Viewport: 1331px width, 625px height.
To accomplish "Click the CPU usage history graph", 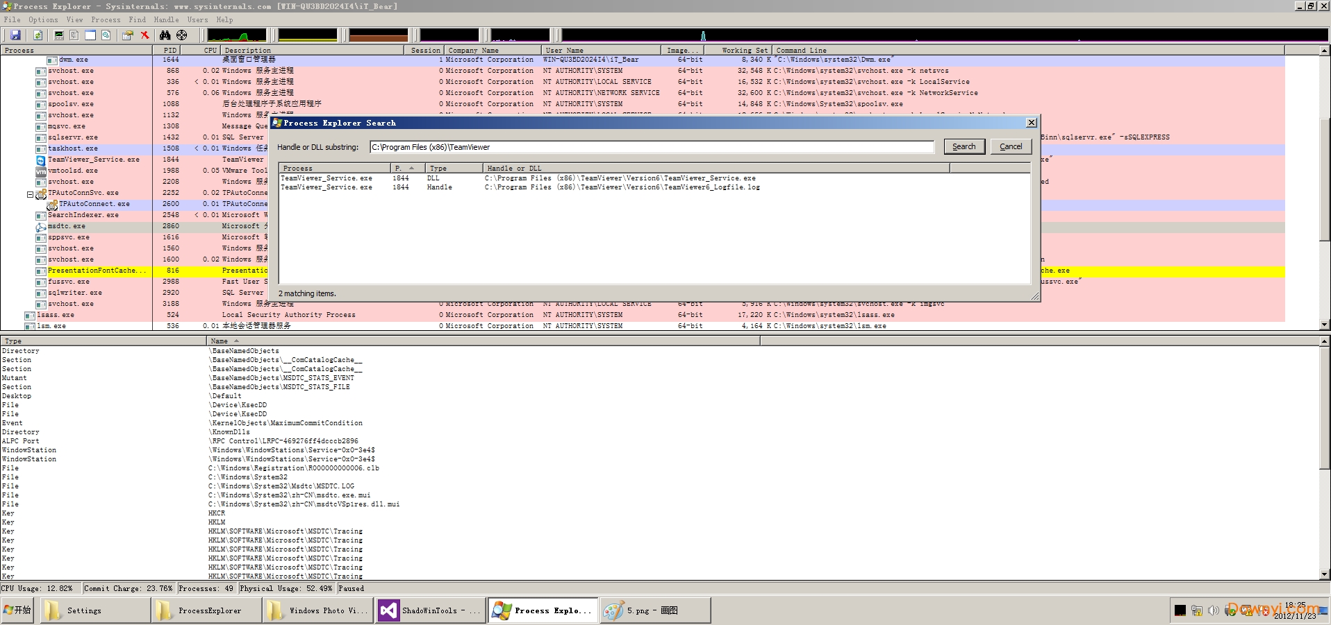I will click(x=236, y=35).
